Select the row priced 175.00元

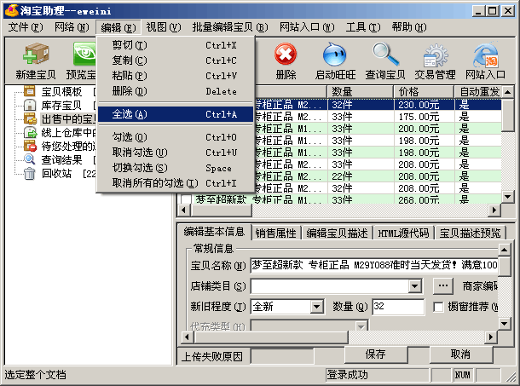[x=378, y=117]
